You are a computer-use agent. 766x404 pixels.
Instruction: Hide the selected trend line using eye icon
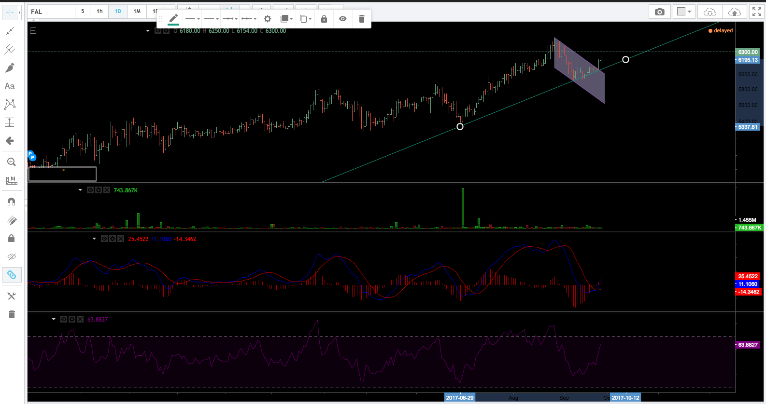343,19
